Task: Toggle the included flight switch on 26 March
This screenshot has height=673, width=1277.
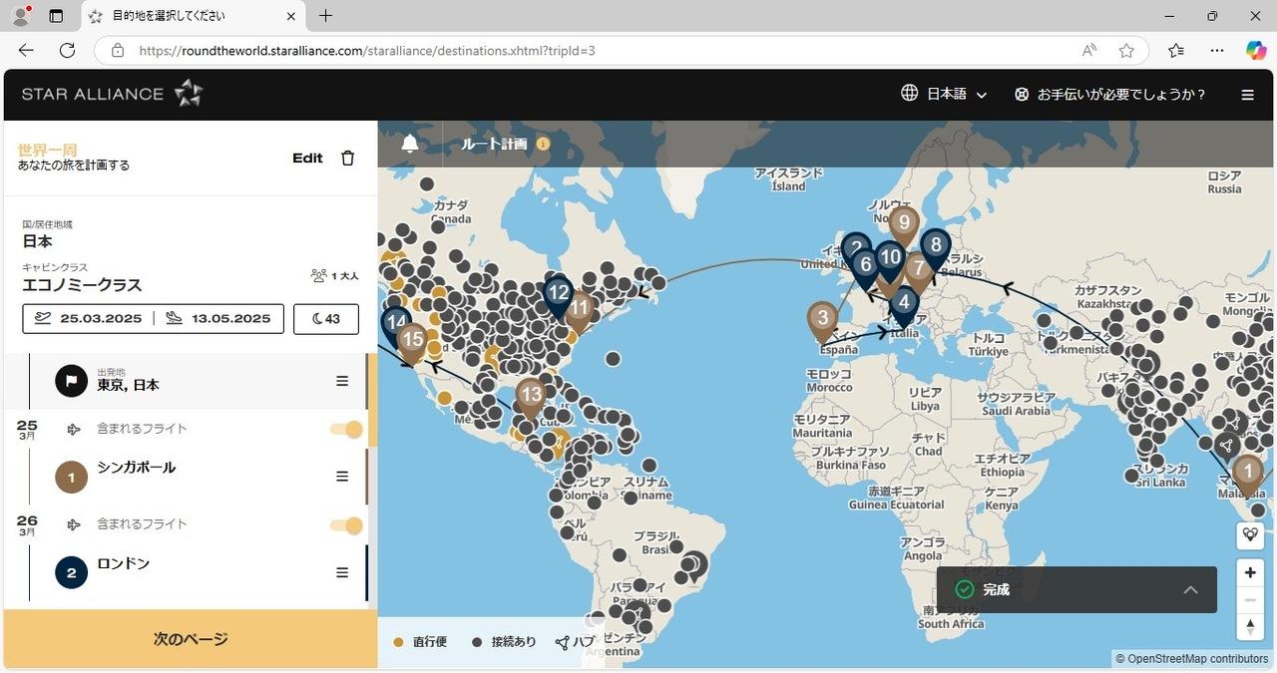Action: 346,524
